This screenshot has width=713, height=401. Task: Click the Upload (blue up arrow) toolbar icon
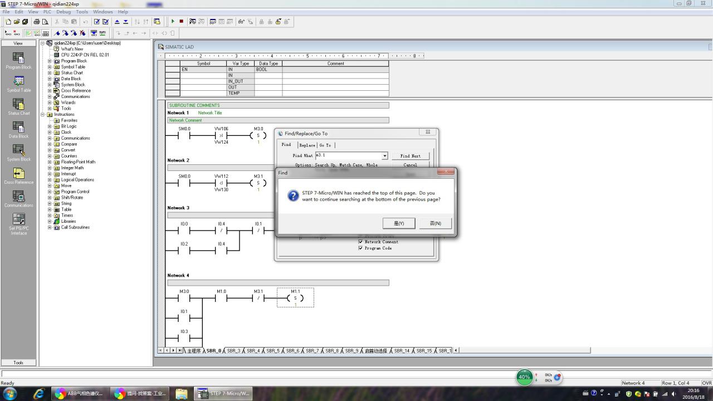coord(117,22)
